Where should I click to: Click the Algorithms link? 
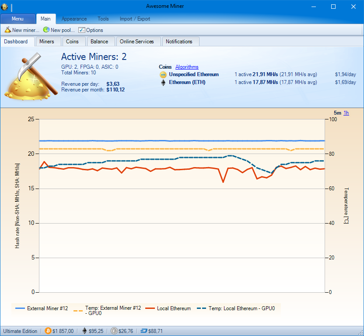[x=187, y=67]
